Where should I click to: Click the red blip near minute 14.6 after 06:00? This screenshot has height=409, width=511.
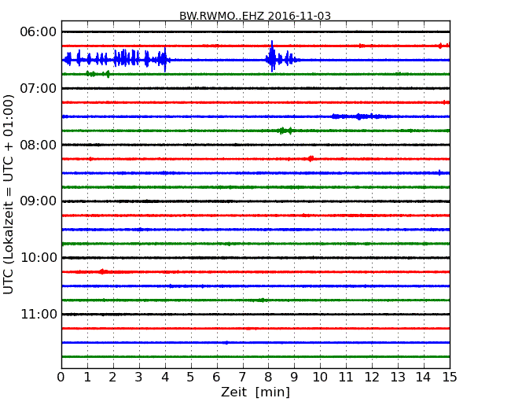click(x=440, y=46)
